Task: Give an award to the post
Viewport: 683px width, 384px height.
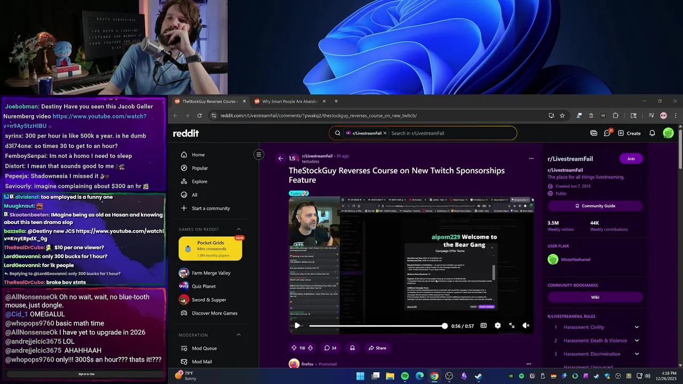Action: point(353,348)
